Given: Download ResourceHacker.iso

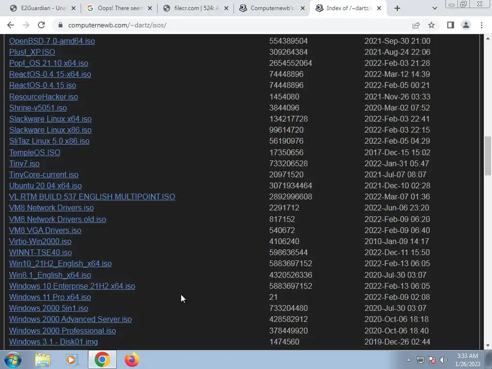Looking at the screenshot, I should 43,97.
